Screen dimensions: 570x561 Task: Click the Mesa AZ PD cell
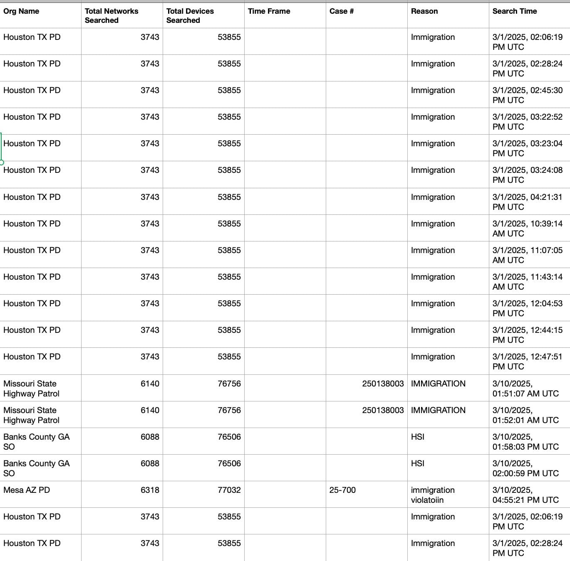point(40,495)
